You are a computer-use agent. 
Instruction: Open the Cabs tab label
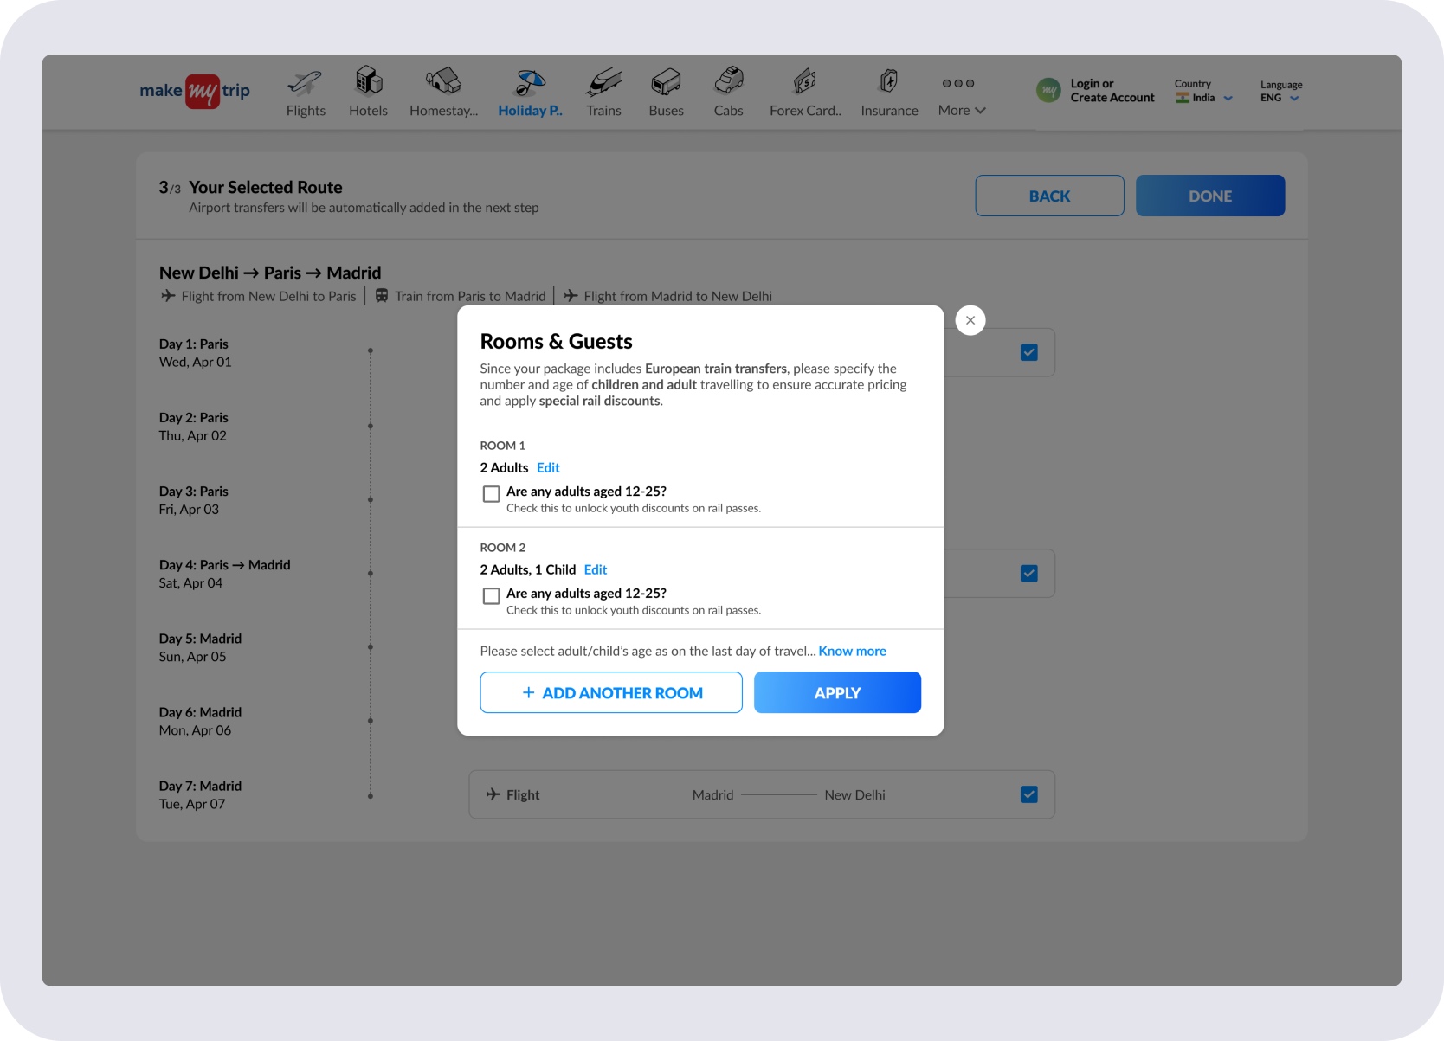728,111
